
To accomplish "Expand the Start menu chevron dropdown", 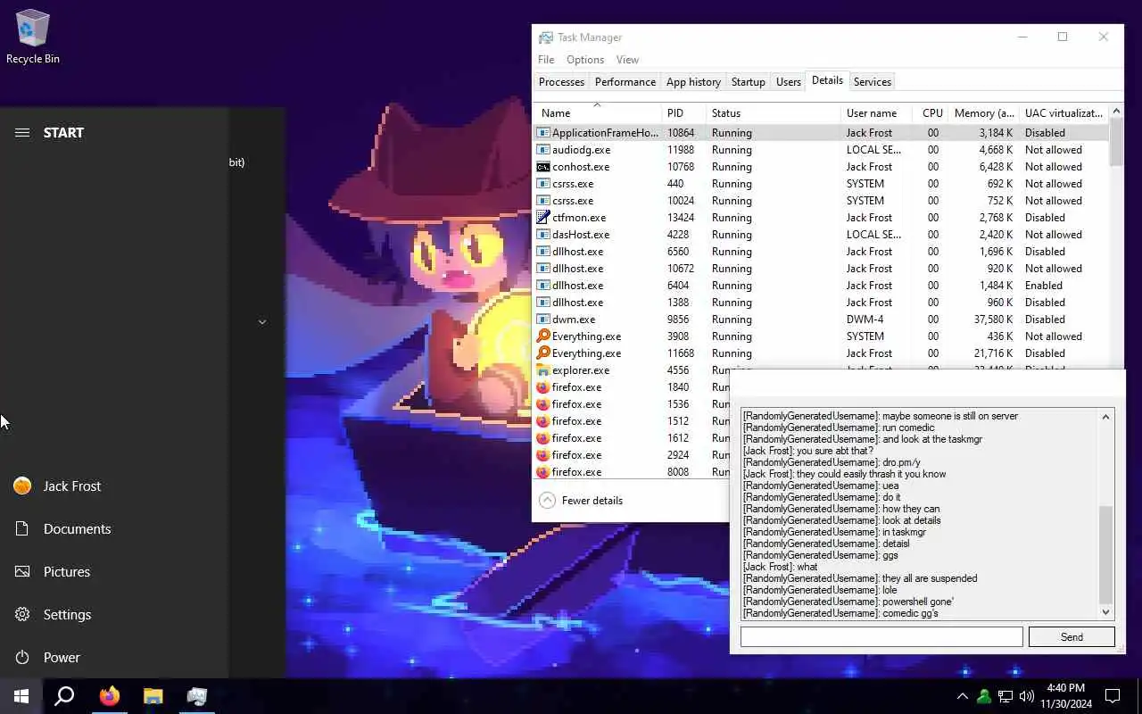I will pyautogui.click(x=262, y=321).
